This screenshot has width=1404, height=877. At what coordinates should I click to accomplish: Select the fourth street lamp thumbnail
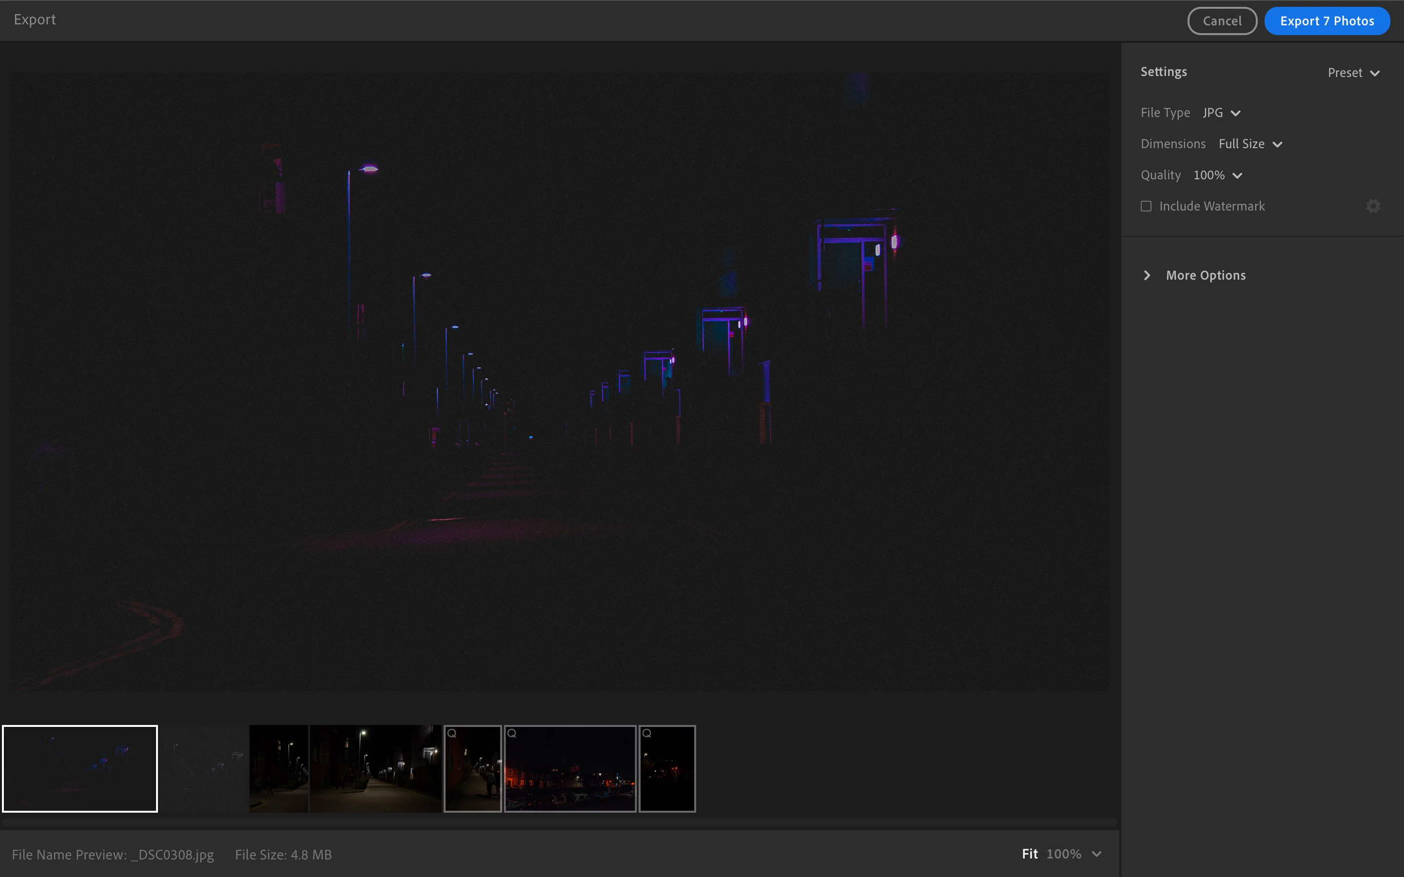tap(375, 768)
